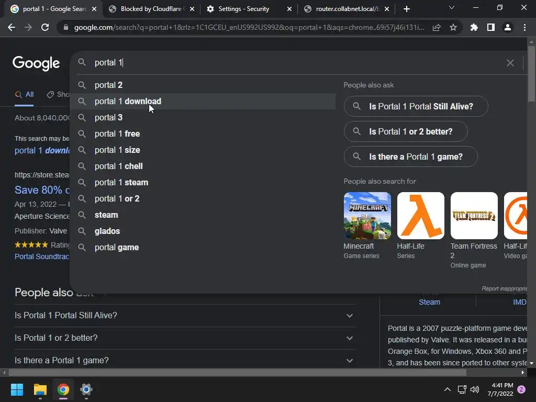
Task: Choose suggestion 'portal 1 chell'
Action: (x=203, y=166)
